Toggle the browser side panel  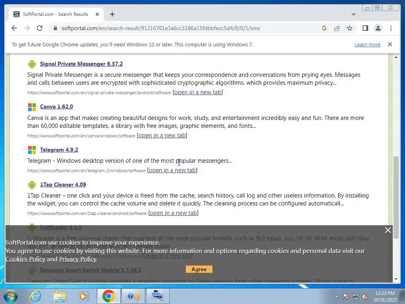click(365, 28)
